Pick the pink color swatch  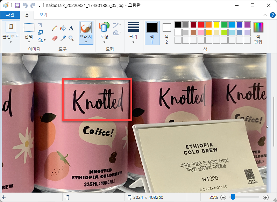(x=201, y=32)
